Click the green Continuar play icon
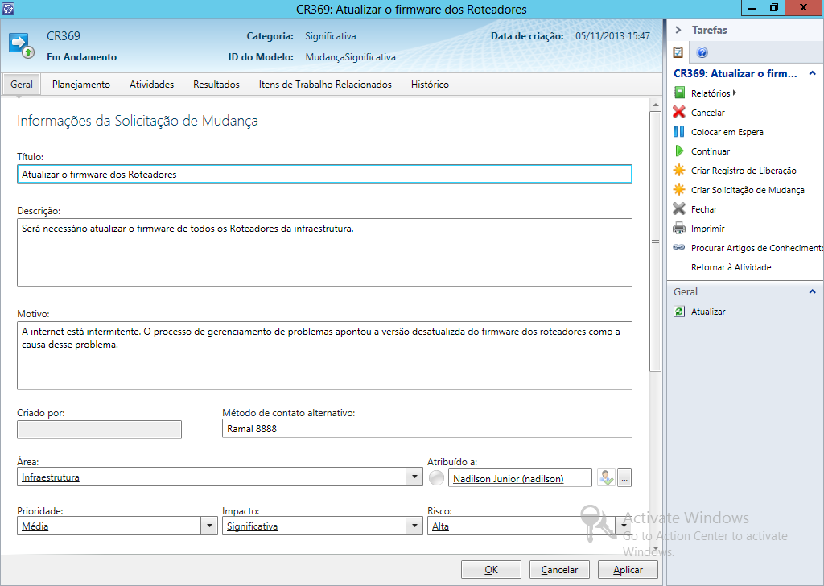This screenshot has width=824, height=586. click(679, 151)
